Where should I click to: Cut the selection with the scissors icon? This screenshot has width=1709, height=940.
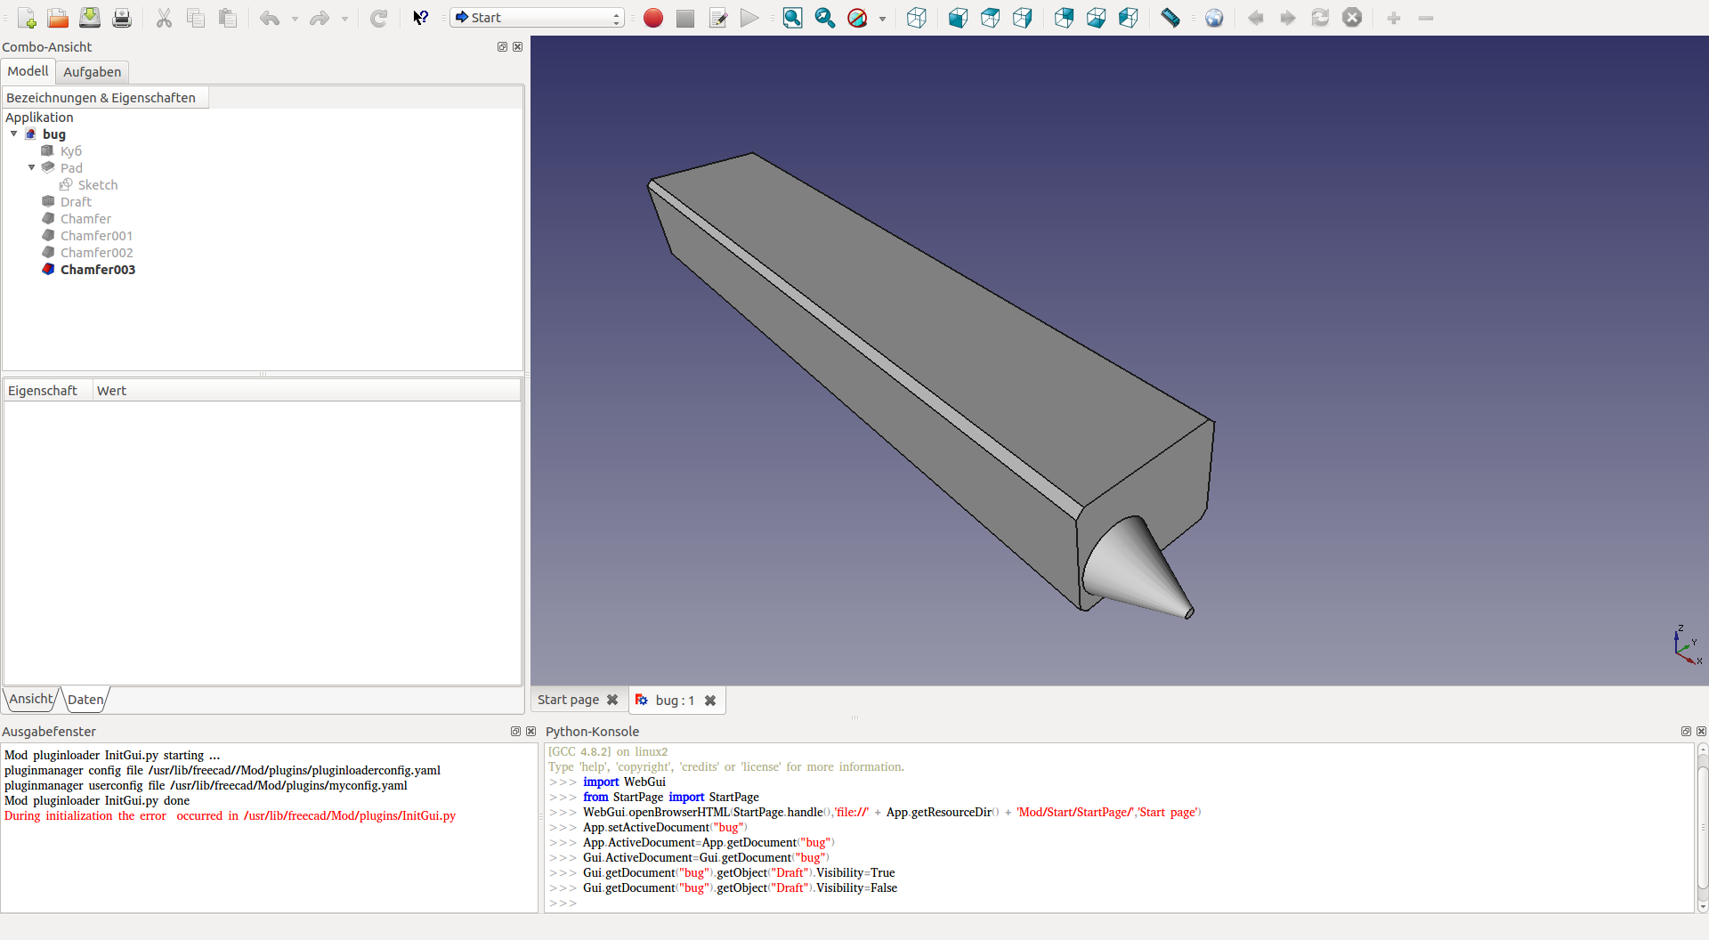click(x=164, y=18)
